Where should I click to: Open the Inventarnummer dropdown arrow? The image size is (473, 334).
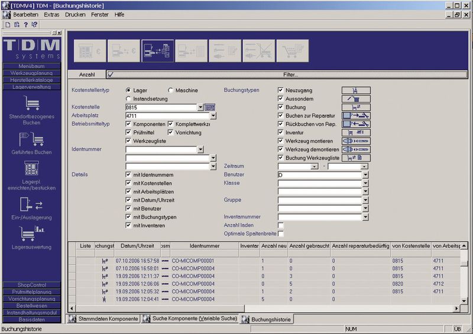point(365,217)
